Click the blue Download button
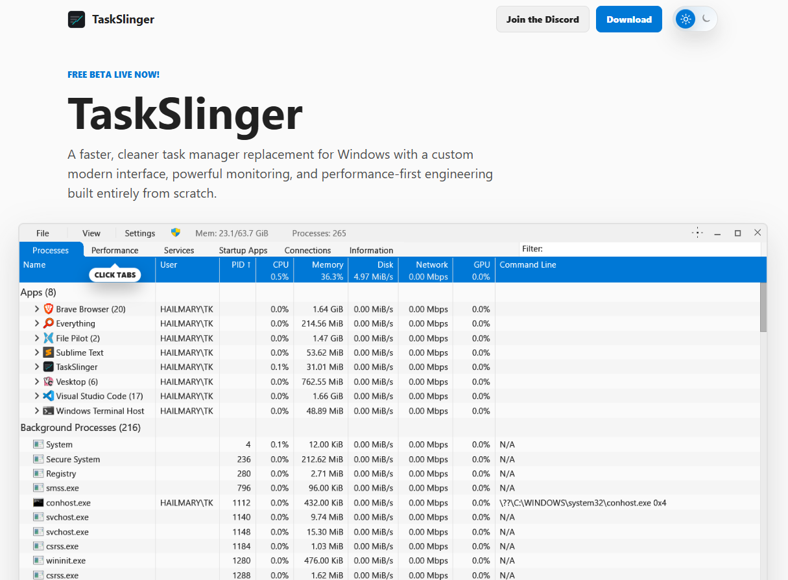Image resolution: width=788 pixels, height=580 pixels. (629, 19)
